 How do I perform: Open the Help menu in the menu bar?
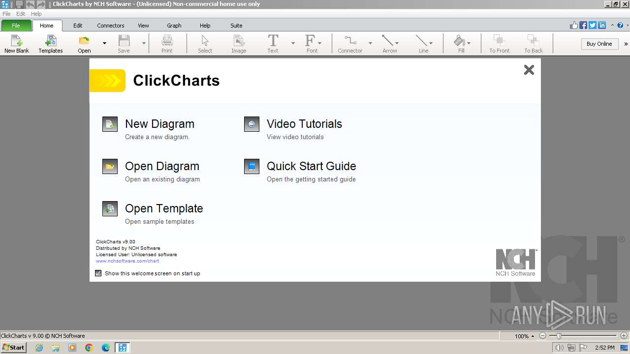pyautogui.click(x=36, y=14)
